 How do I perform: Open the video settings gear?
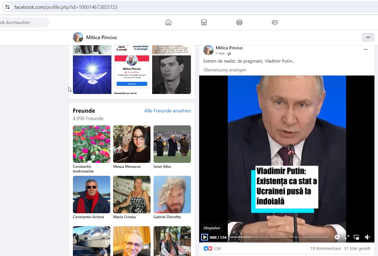pyautogui.click(x=337, y=237)
